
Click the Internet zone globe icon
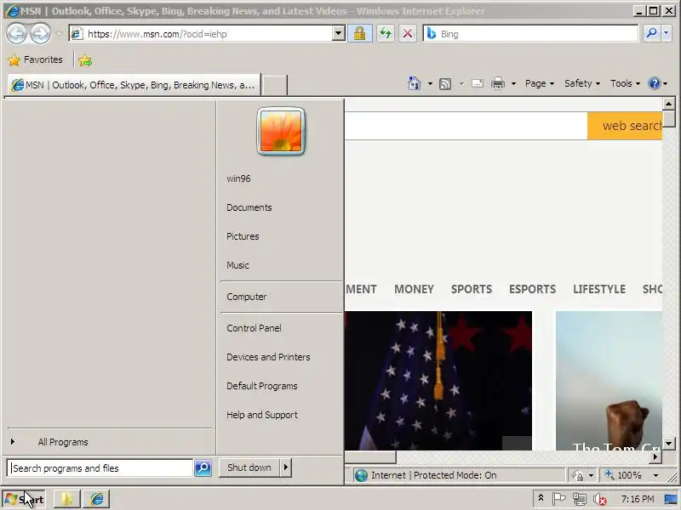(x=361, y=475)
